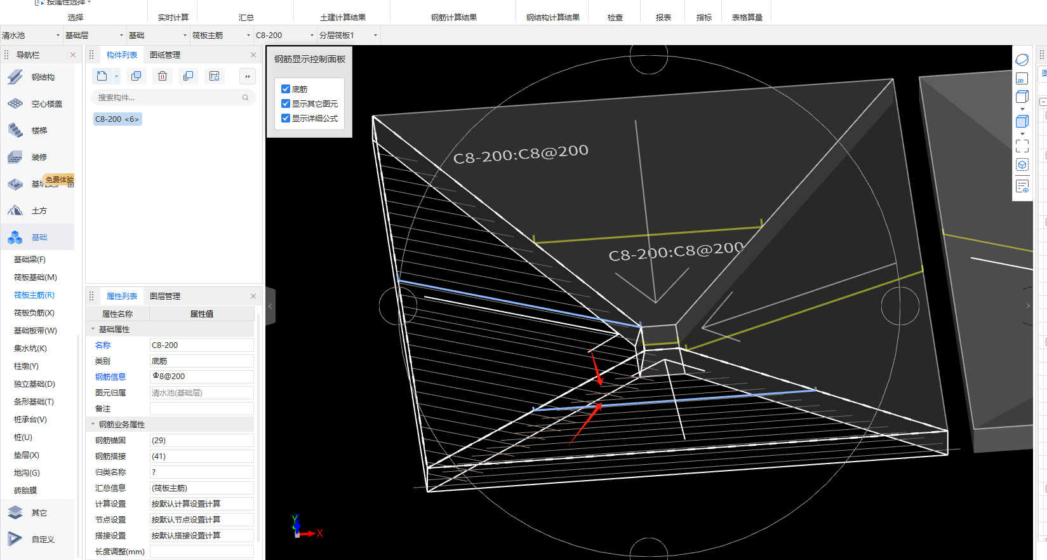
Task: Select the solid shaded cube display icon
Action: [x=1022, y=121]
